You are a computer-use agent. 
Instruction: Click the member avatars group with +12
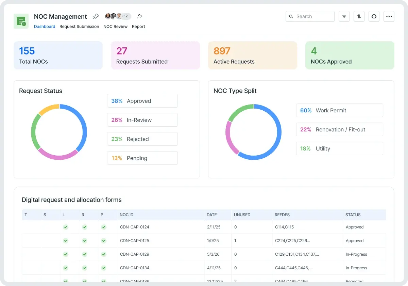(x=118, y=16)
